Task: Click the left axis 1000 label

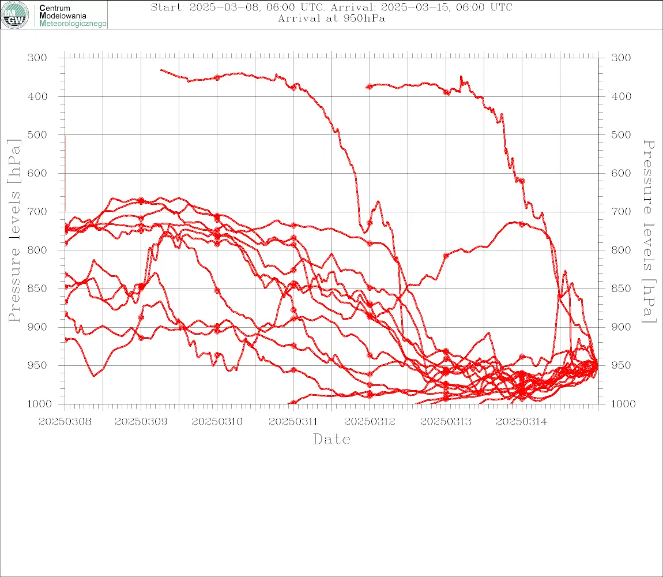Action: tap(39, 404)
